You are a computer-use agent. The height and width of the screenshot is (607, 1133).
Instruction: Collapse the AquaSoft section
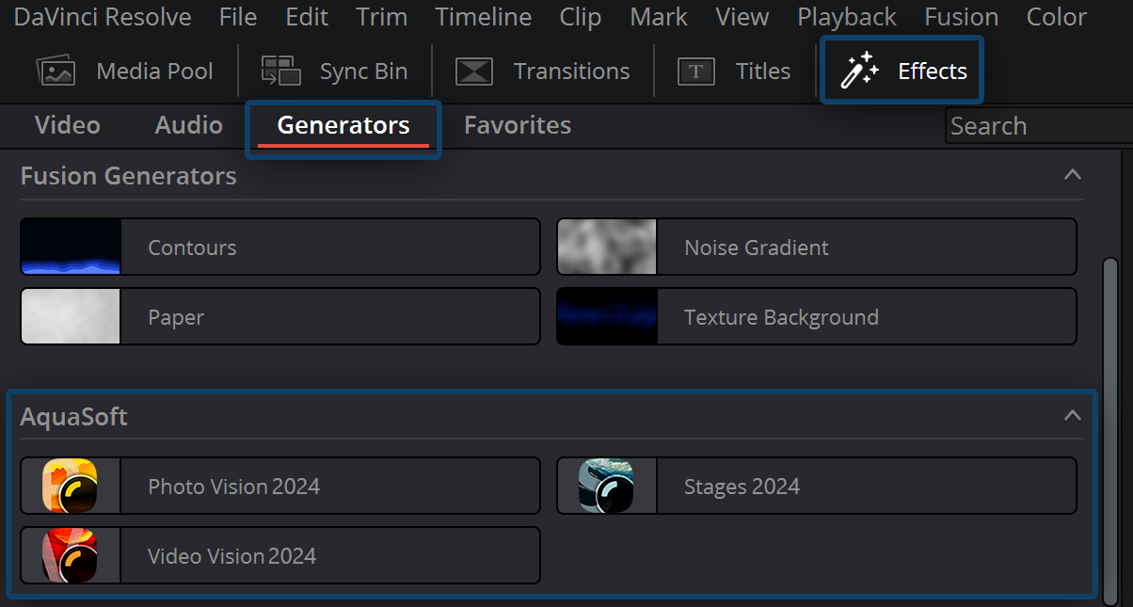(x=1072, y=414)
